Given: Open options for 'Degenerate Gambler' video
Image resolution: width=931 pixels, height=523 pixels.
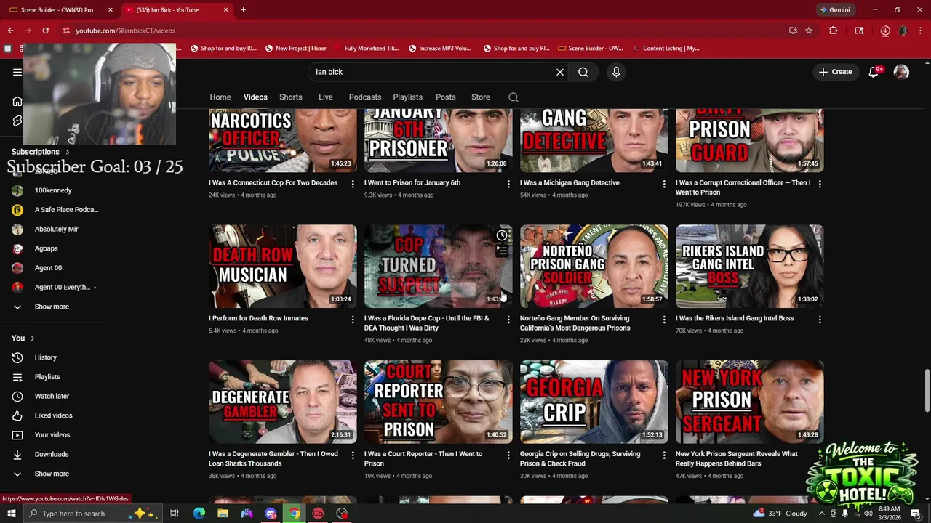Looking at the screenshot, I should 353,455.
